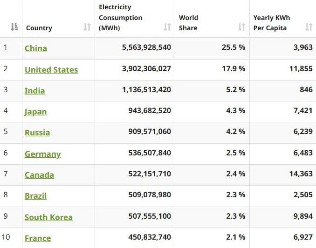
Task: Open the United States country link
Action: point(51,70)
